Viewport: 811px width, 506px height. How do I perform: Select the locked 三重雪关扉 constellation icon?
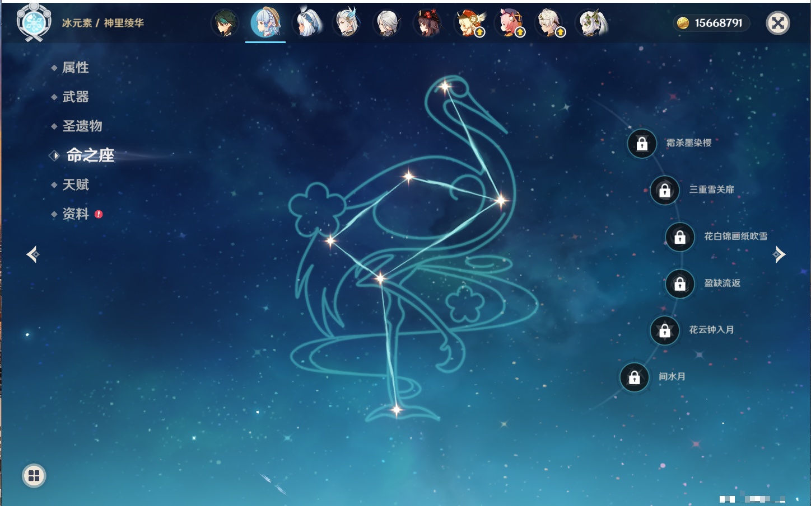tap(665, 191)
